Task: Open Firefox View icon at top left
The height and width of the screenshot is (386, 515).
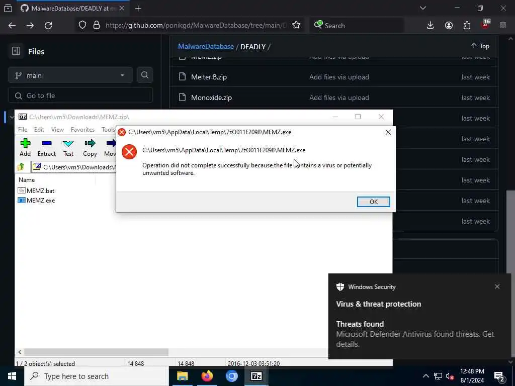Action: tap(8, 8)
